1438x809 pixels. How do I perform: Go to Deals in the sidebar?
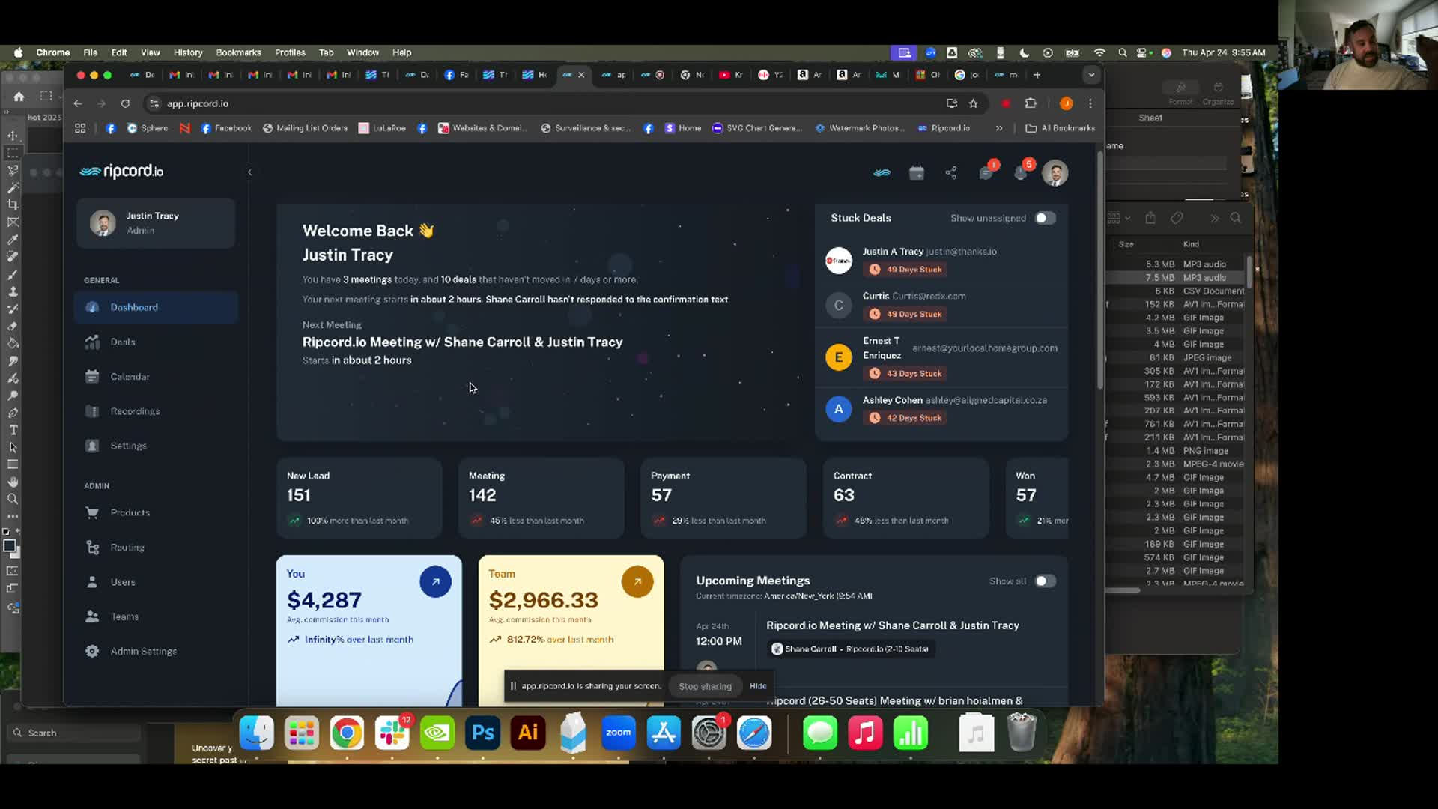tap(123, 342)
